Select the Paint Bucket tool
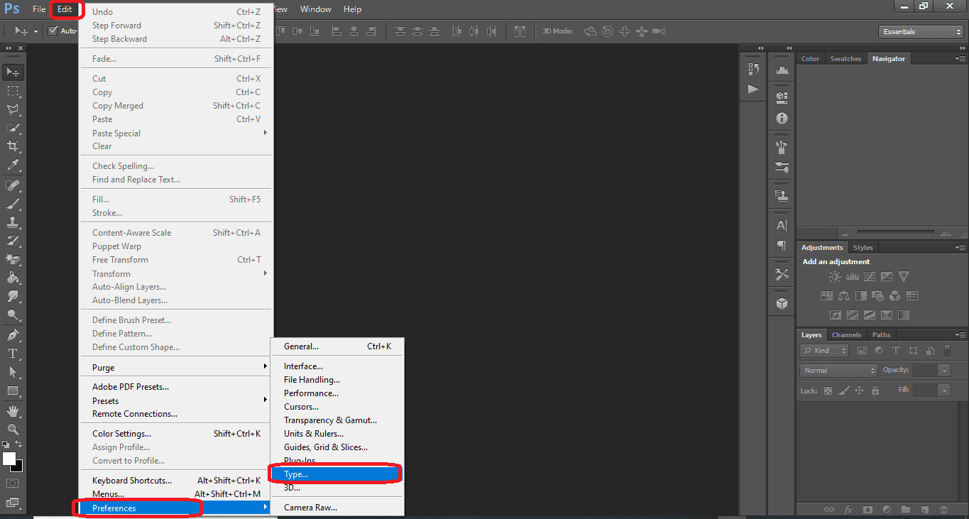Image resolution: width=969 pixels, height=519 pixels. (x=13, y=278)
